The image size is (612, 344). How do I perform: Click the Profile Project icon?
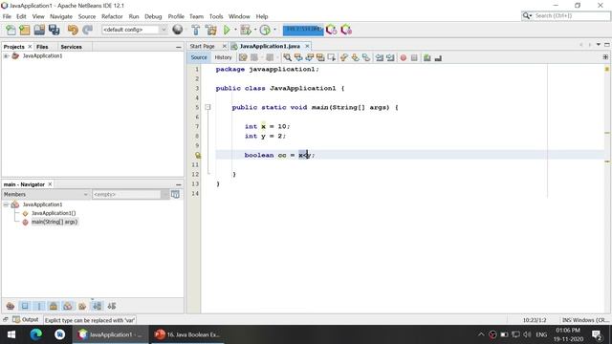pos(265,30)
